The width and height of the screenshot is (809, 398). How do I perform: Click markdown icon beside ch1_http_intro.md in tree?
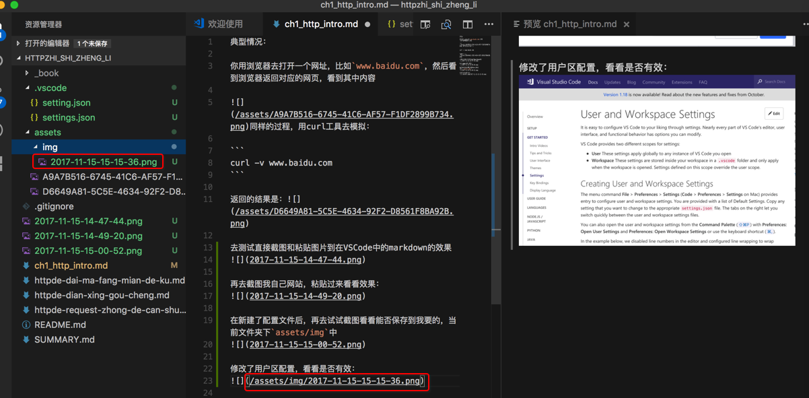point(26,265)
